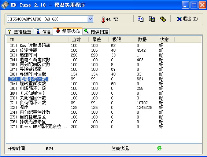Click the magnifier icon on 错误扫描 tab

point(86,31)
